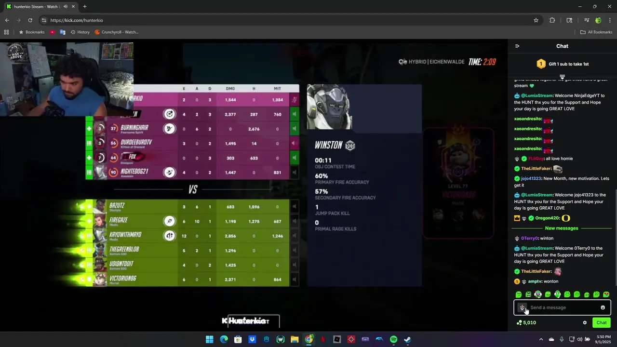Viewport: 617px width, 347px height.
Task: Open Microsoft Store from taskbar
Action: tap(238, 339)
